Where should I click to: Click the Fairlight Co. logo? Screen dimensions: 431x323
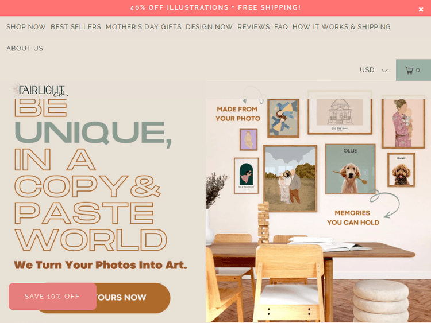[x=40, y=90]
